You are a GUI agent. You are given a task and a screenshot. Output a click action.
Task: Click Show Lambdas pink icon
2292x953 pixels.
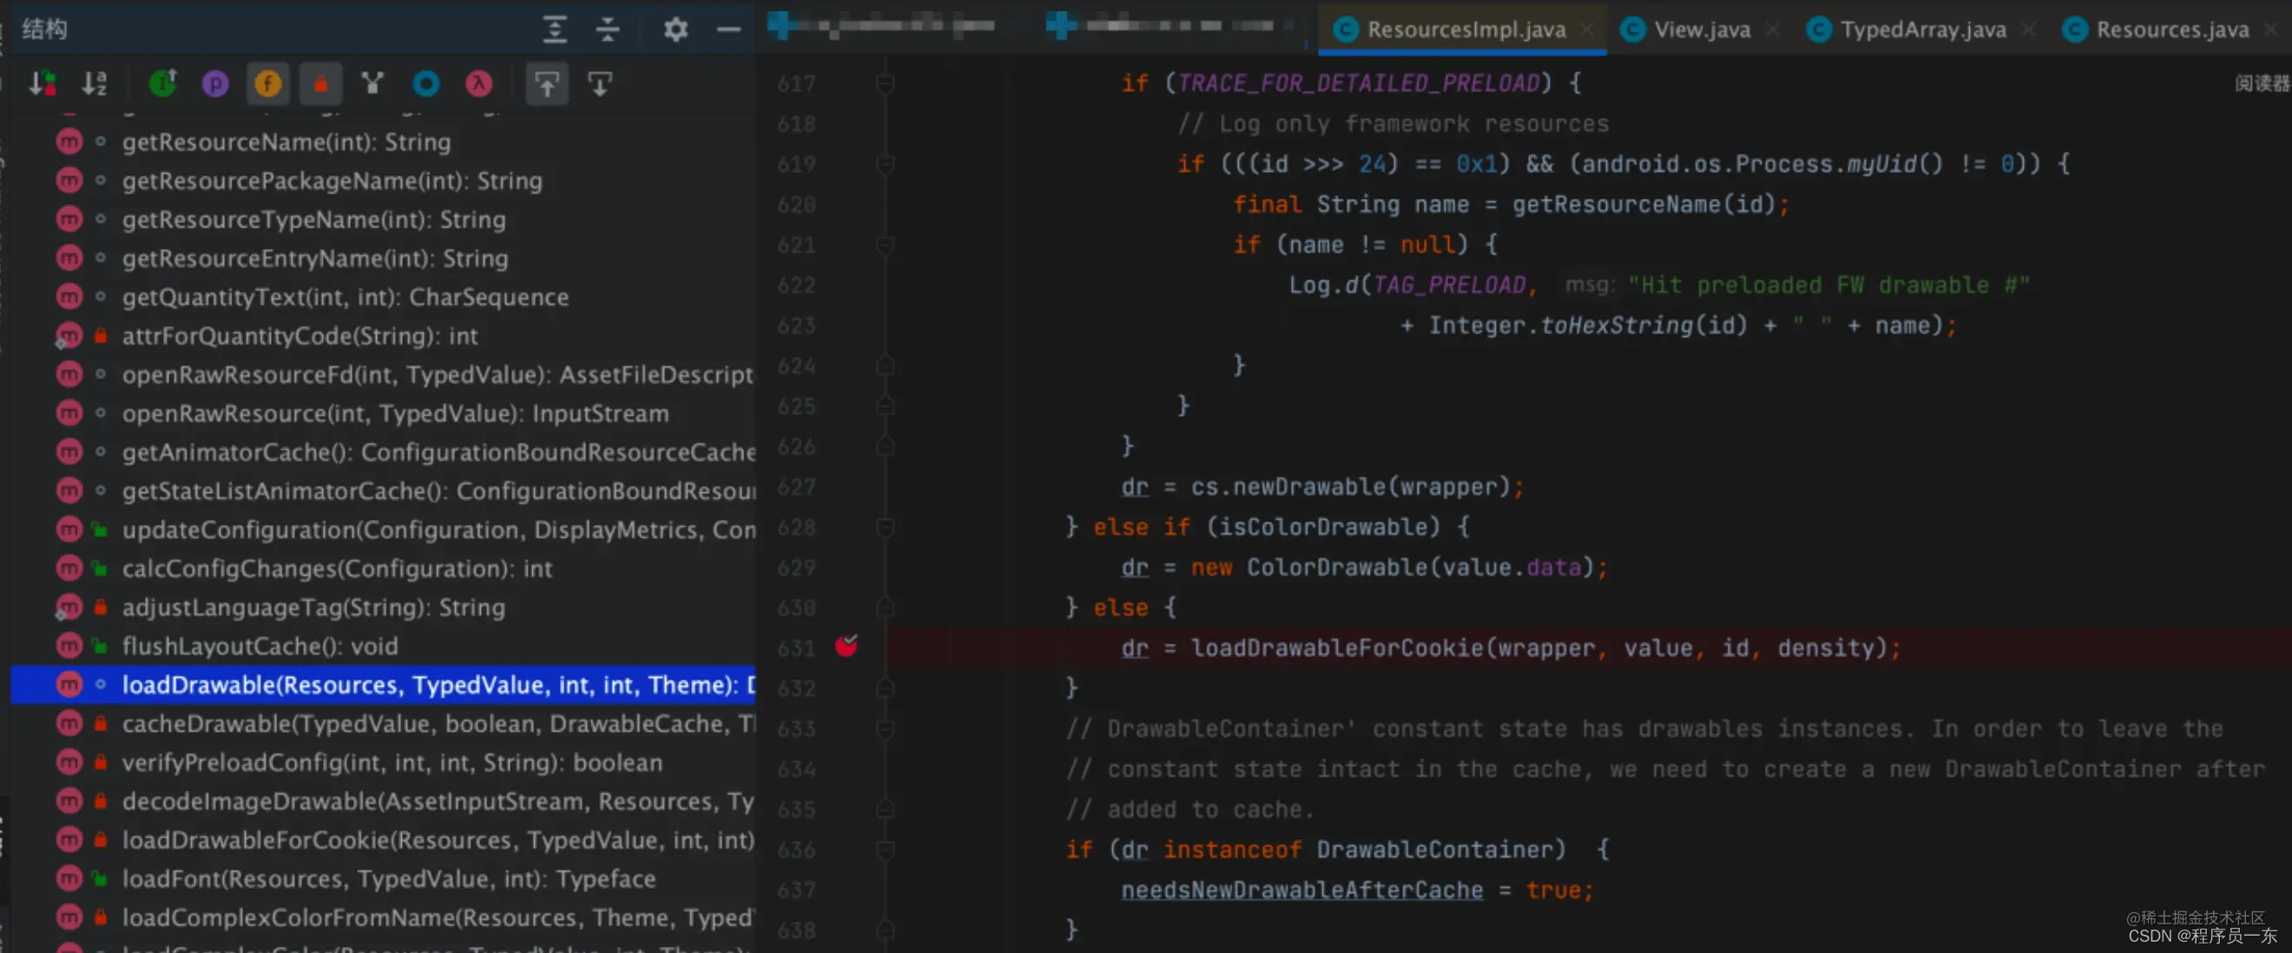478,83
